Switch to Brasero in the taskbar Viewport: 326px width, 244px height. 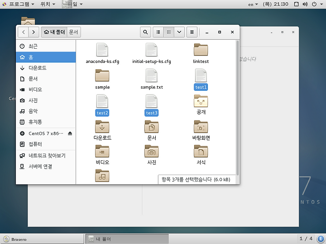point(43,239)
